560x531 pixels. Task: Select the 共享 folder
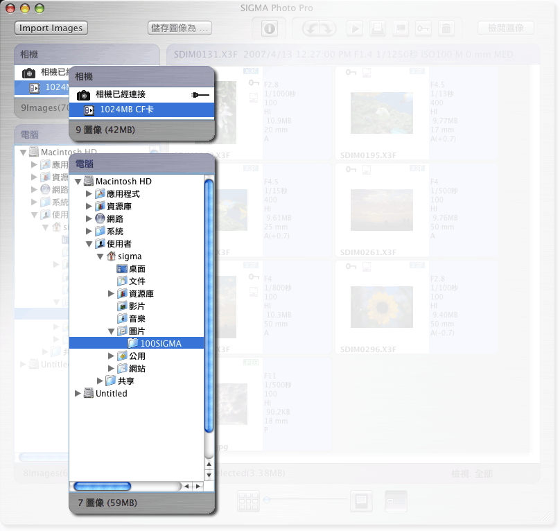point(126,381)
